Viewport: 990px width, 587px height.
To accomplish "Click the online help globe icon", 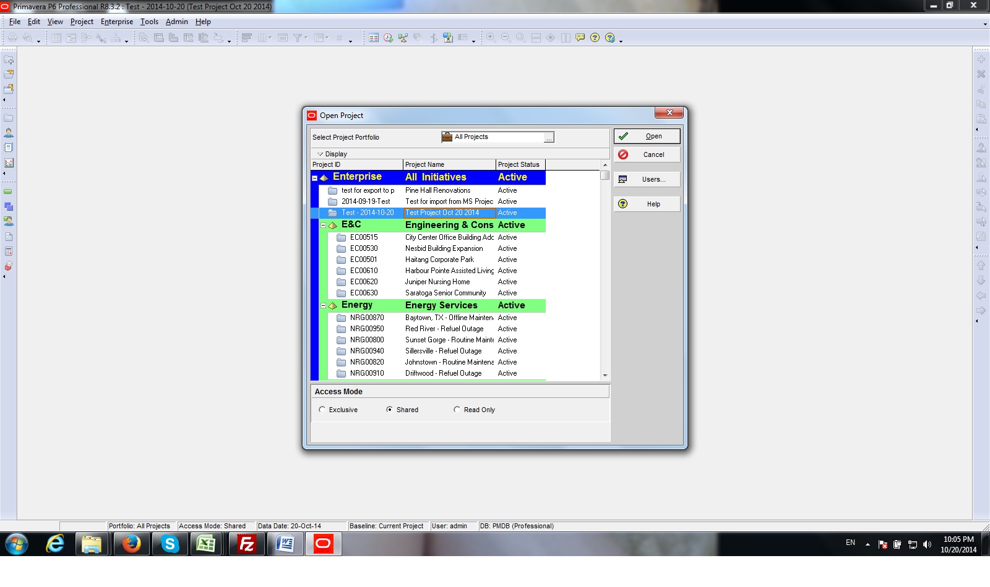I will click(x=608, y=38).
